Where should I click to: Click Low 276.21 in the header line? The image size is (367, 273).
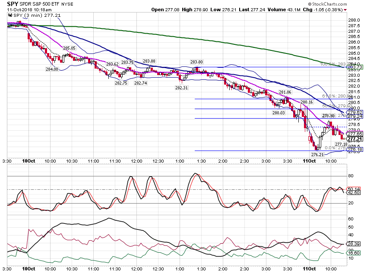pyautogui.click(x=223, y=9)
